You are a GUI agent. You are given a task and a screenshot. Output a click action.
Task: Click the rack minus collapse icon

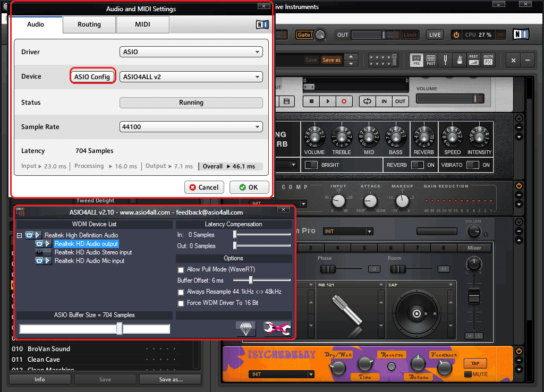528,61
